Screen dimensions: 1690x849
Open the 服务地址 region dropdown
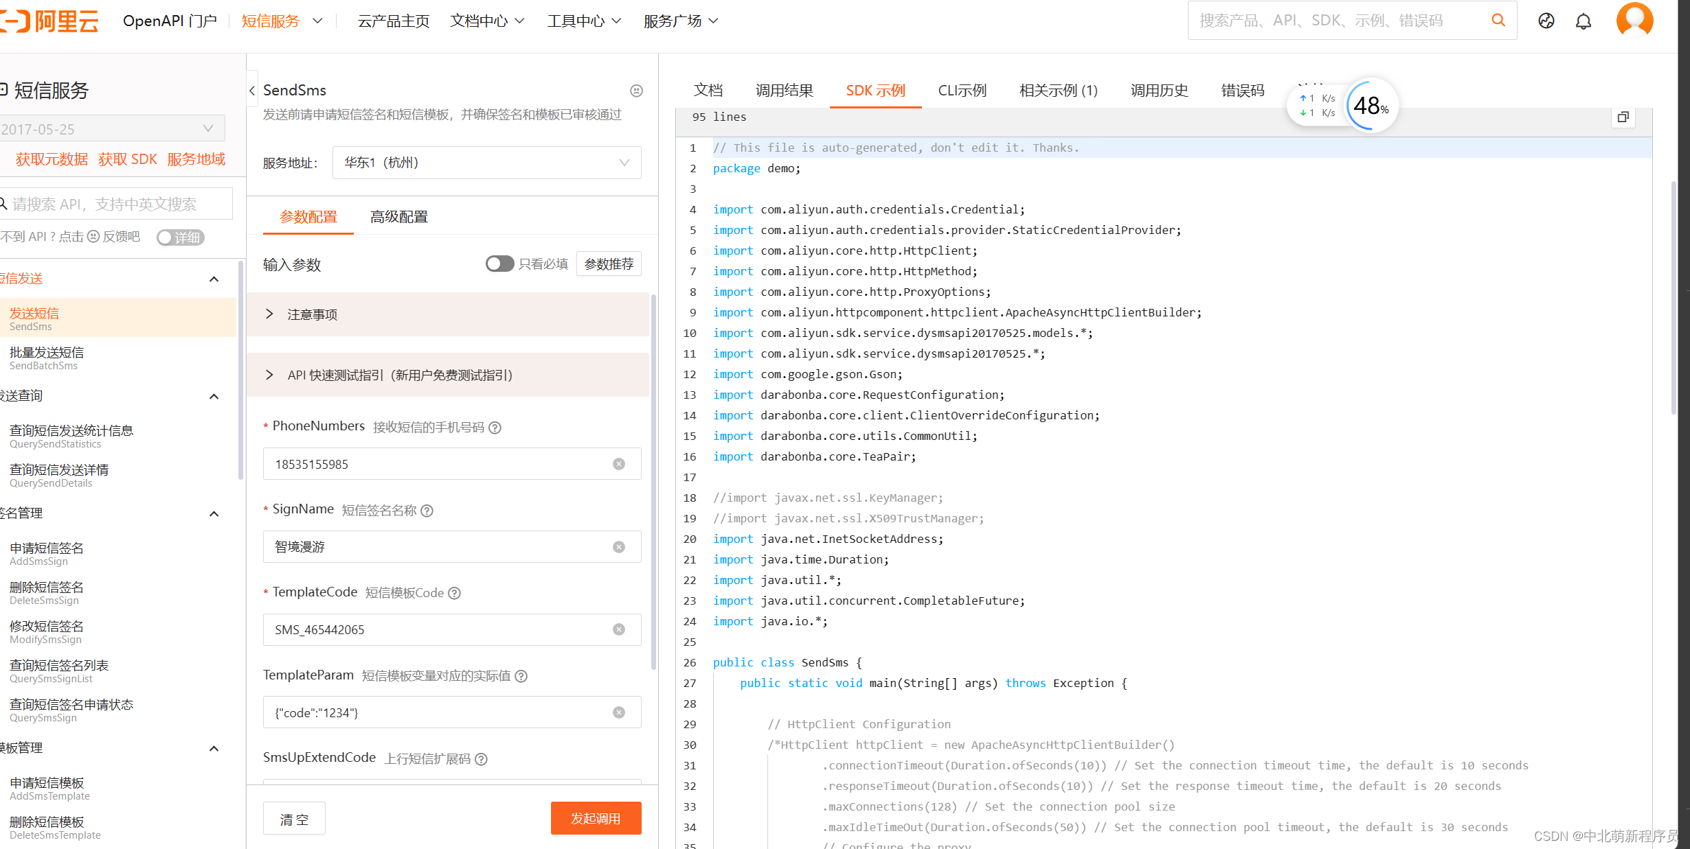pyautogui.click(x=487, y=163)
